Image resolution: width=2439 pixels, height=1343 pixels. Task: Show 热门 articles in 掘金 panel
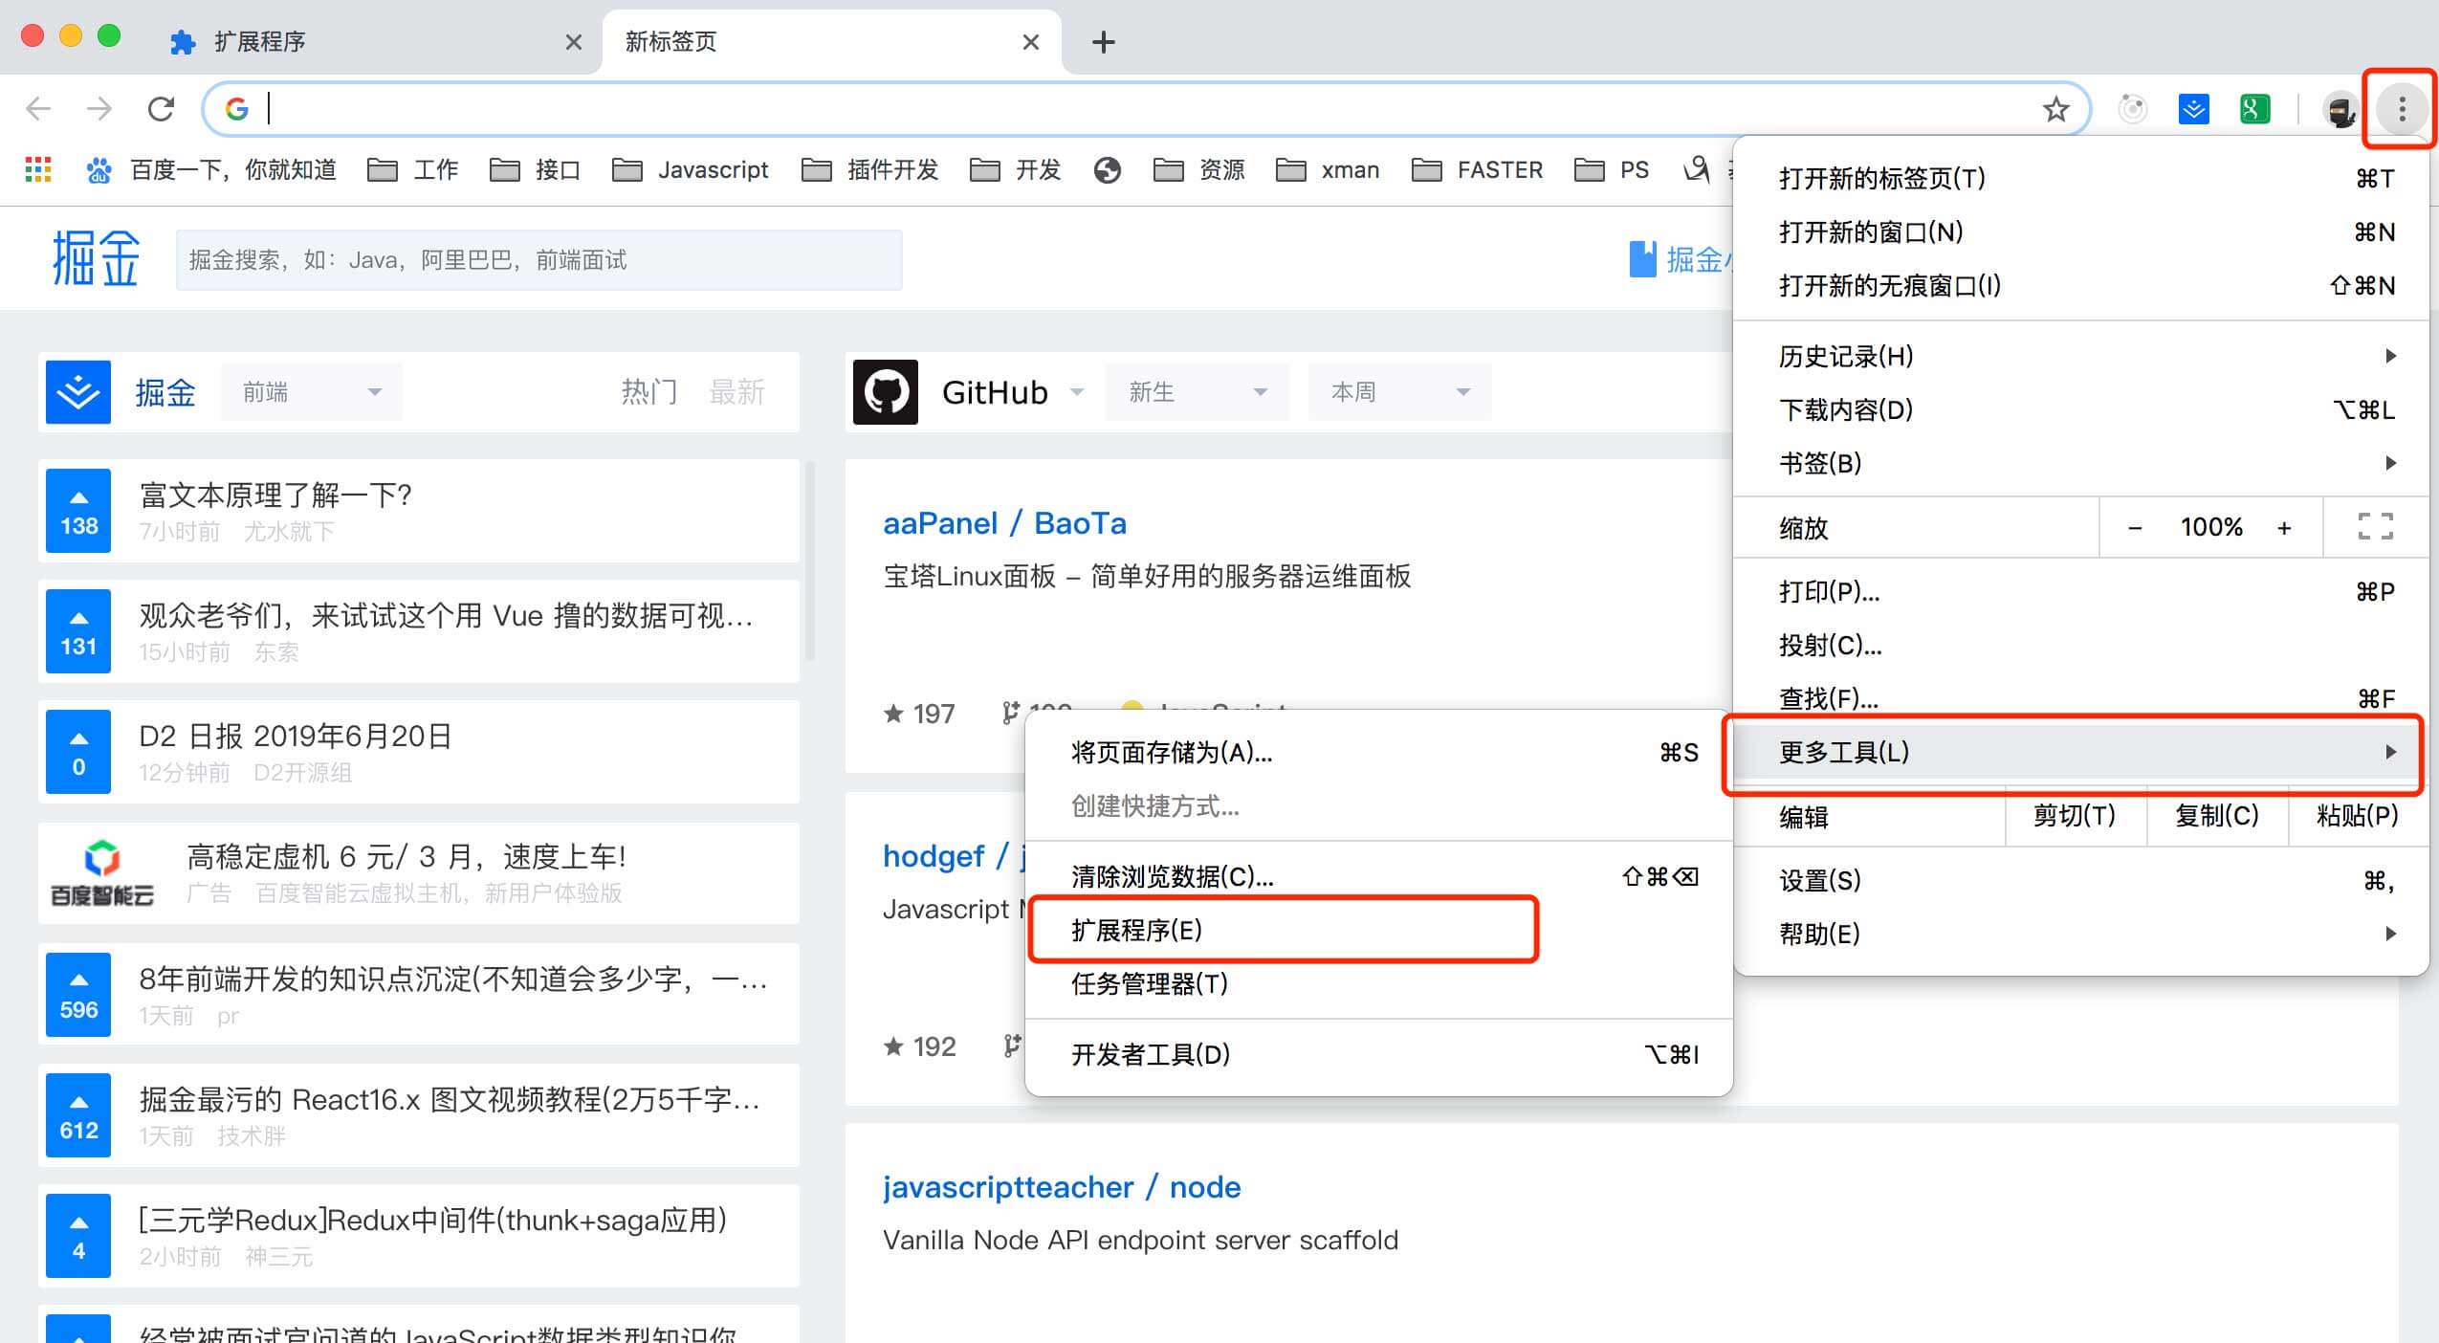point(649,392)
